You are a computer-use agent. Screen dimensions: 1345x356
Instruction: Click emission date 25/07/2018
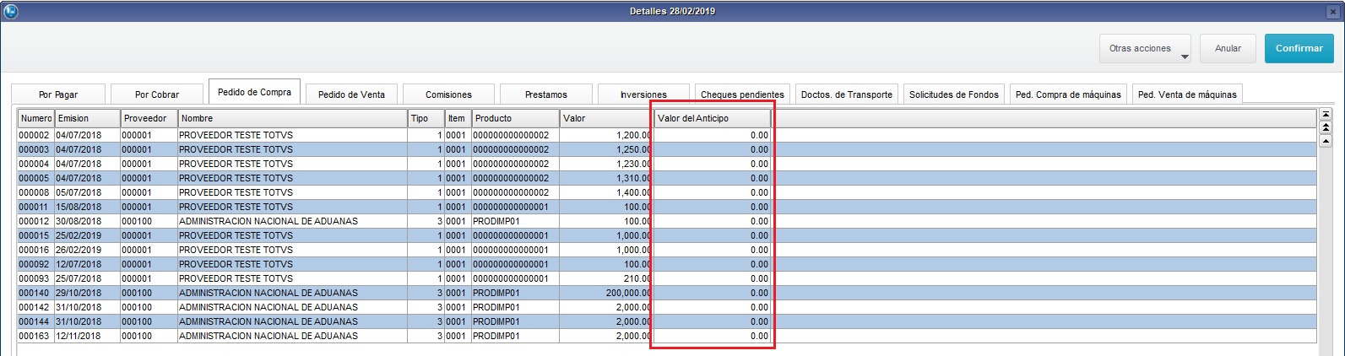click(79, 278)
